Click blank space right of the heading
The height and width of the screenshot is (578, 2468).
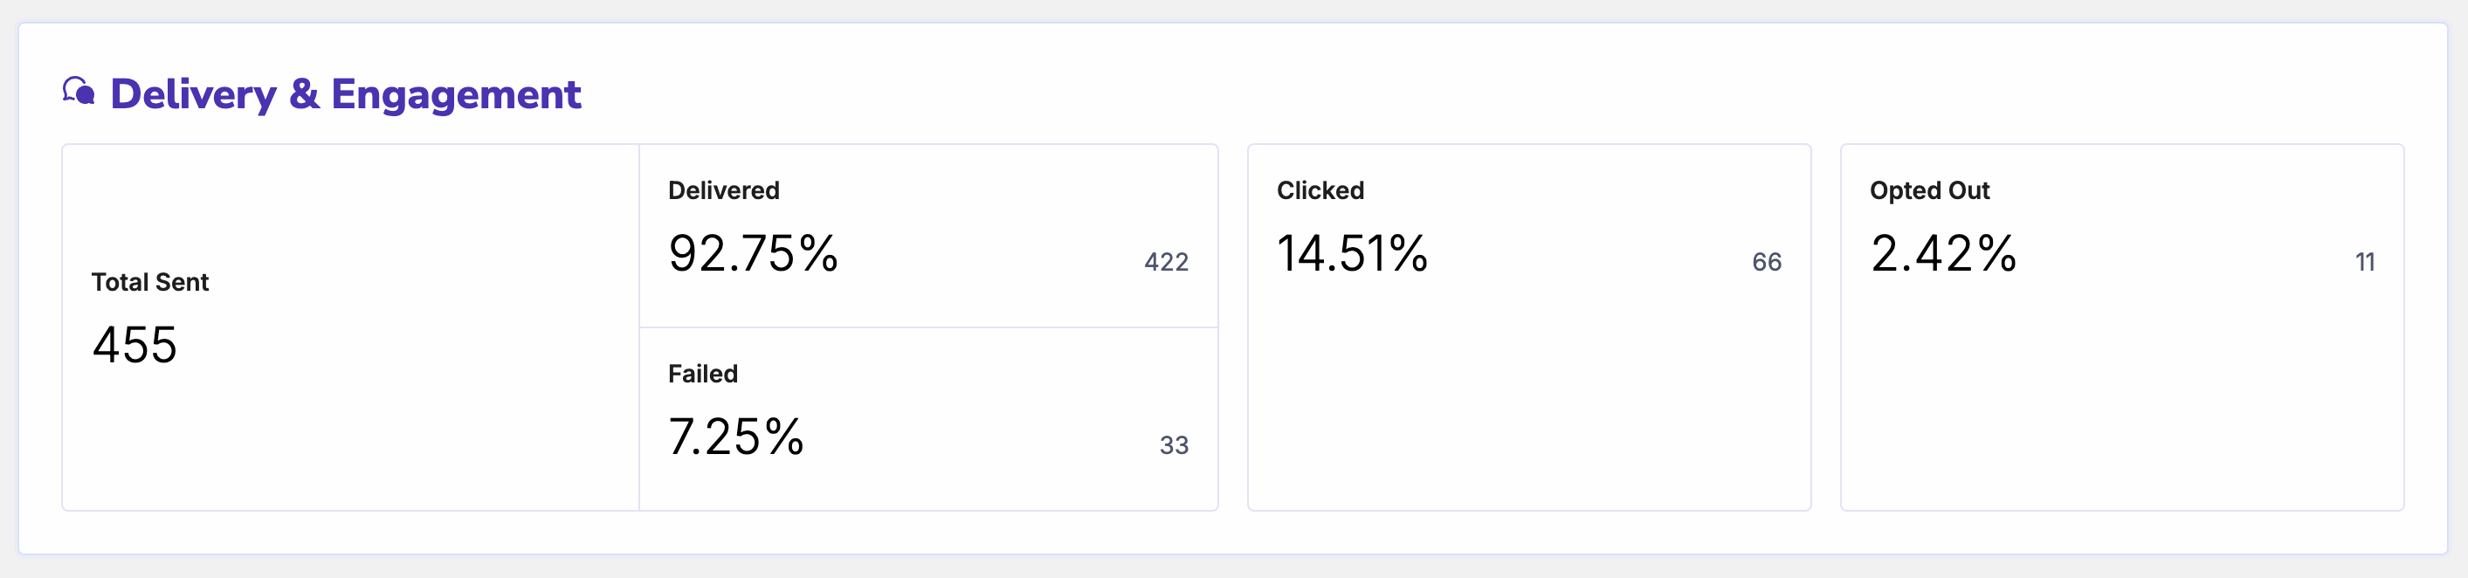(x=1437, y=94)
